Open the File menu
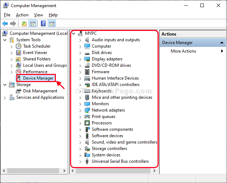Screen dimensions: 227x183 (7, 15)
